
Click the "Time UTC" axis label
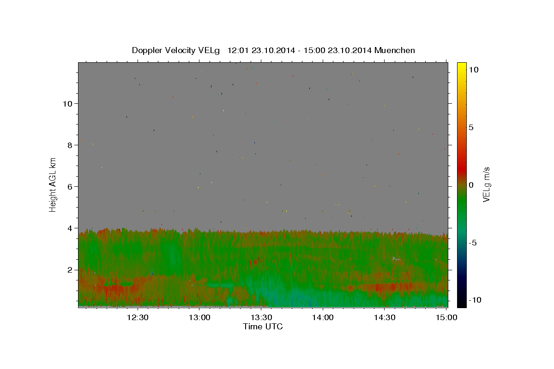click(263, 327)
